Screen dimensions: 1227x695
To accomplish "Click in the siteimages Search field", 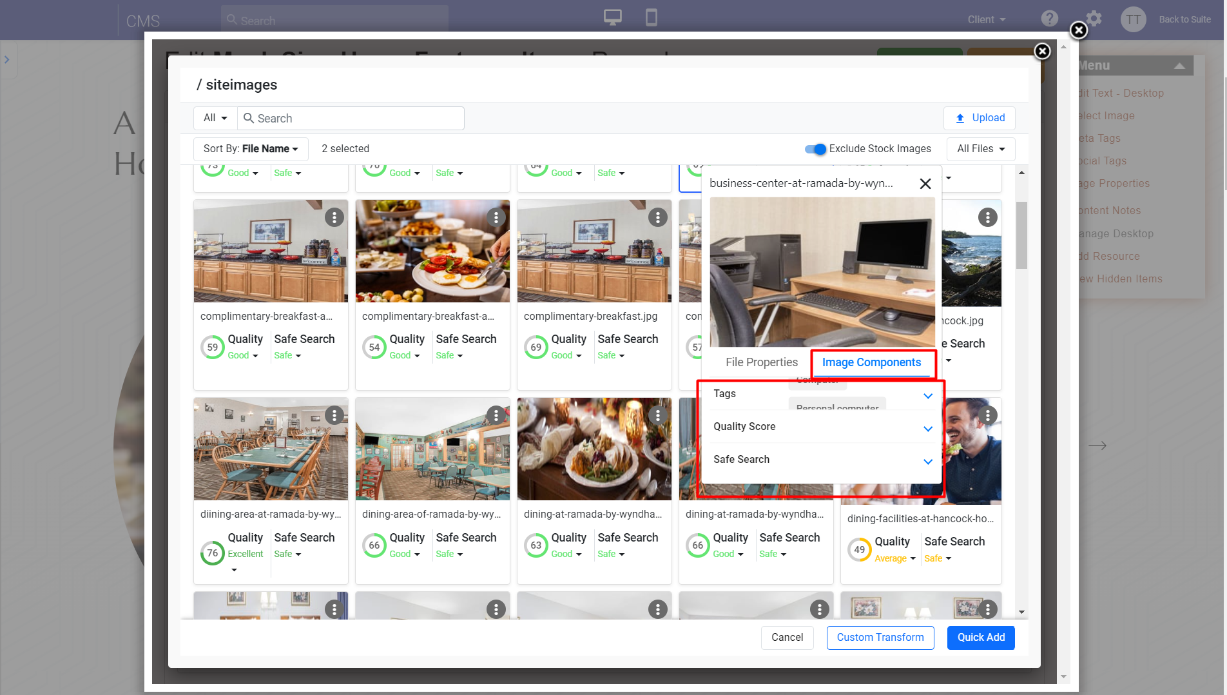I will click(x=351, y=118).
